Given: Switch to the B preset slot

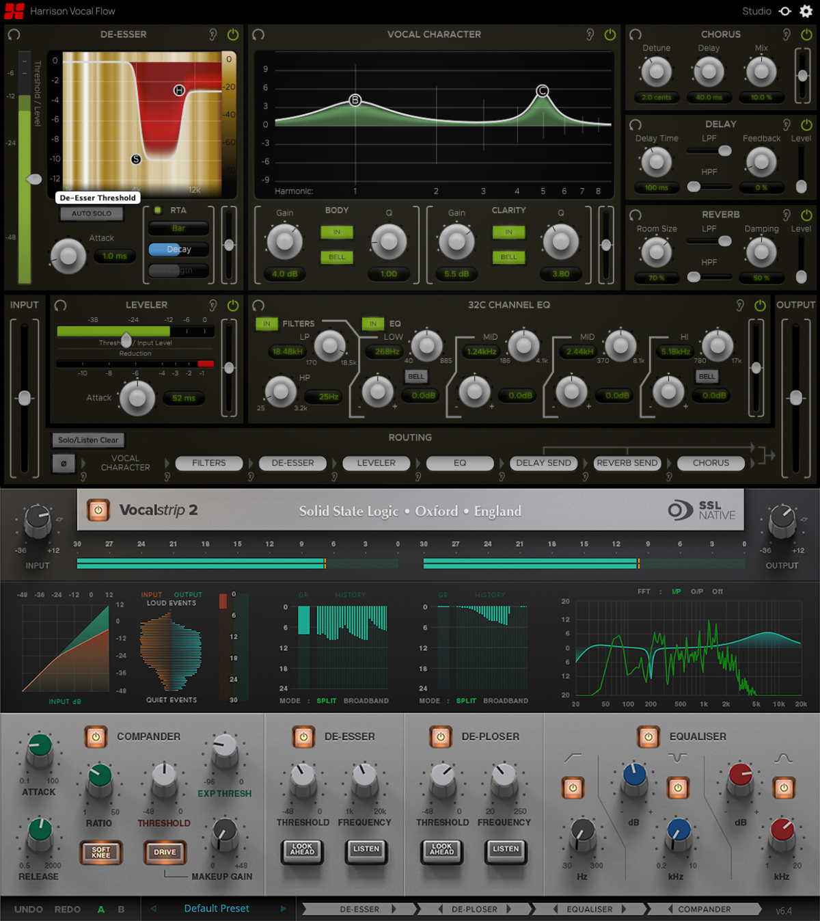Looking at the screenshot, I should coord(120,909).
